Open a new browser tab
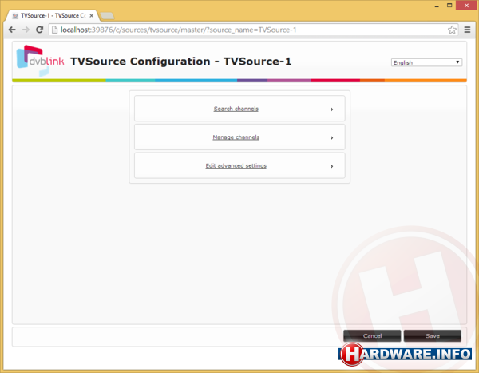The width and height of the screenshot is (479, 373). coord(107,15)
